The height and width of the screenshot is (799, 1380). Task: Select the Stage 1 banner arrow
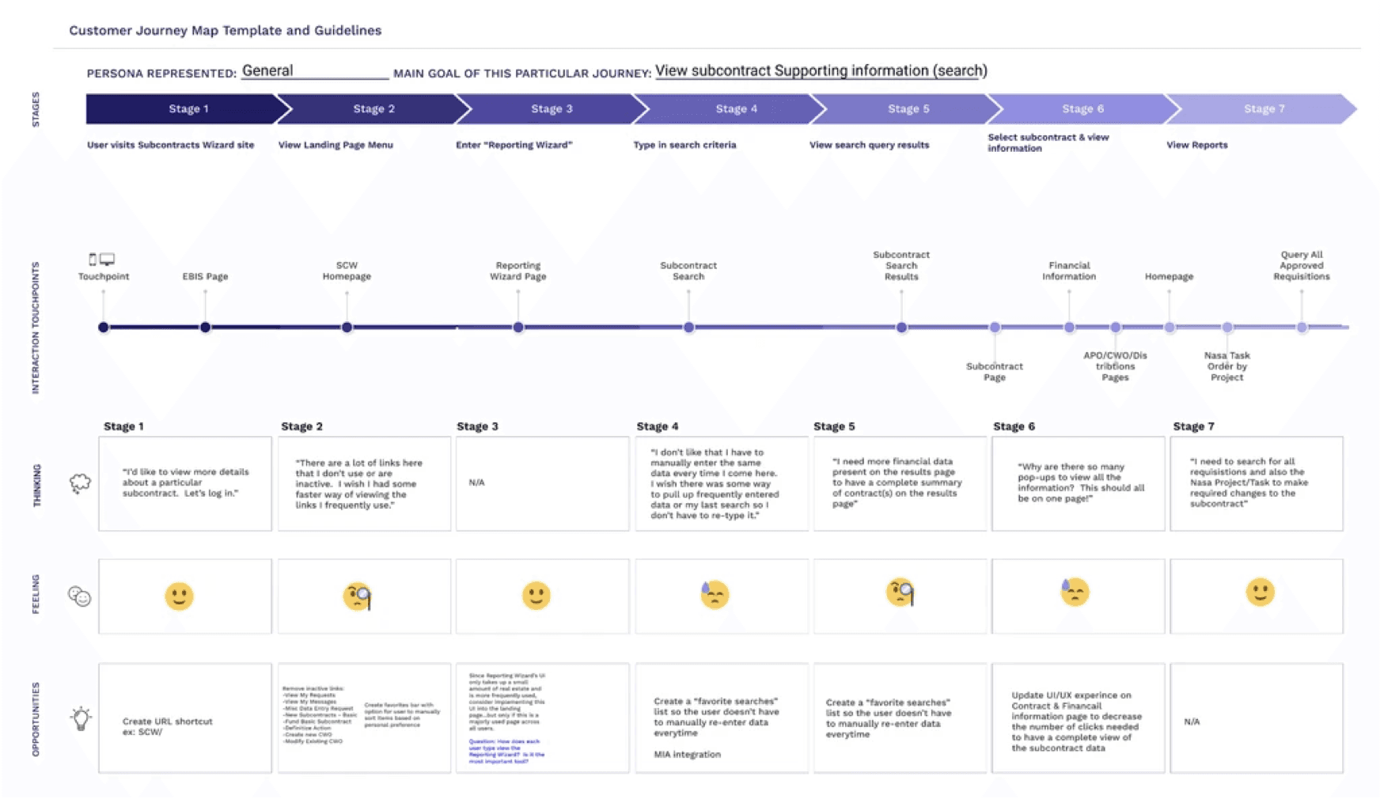point(188,108)
